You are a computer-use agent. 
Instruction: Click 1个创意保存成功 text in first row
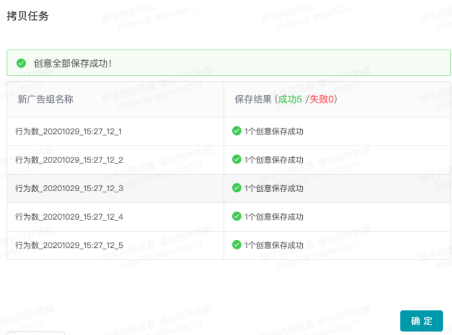point(274,132)
